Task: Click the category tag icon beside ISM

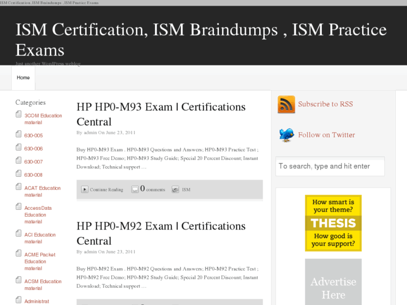Action: pyautogui.click(x=175, y=190)
